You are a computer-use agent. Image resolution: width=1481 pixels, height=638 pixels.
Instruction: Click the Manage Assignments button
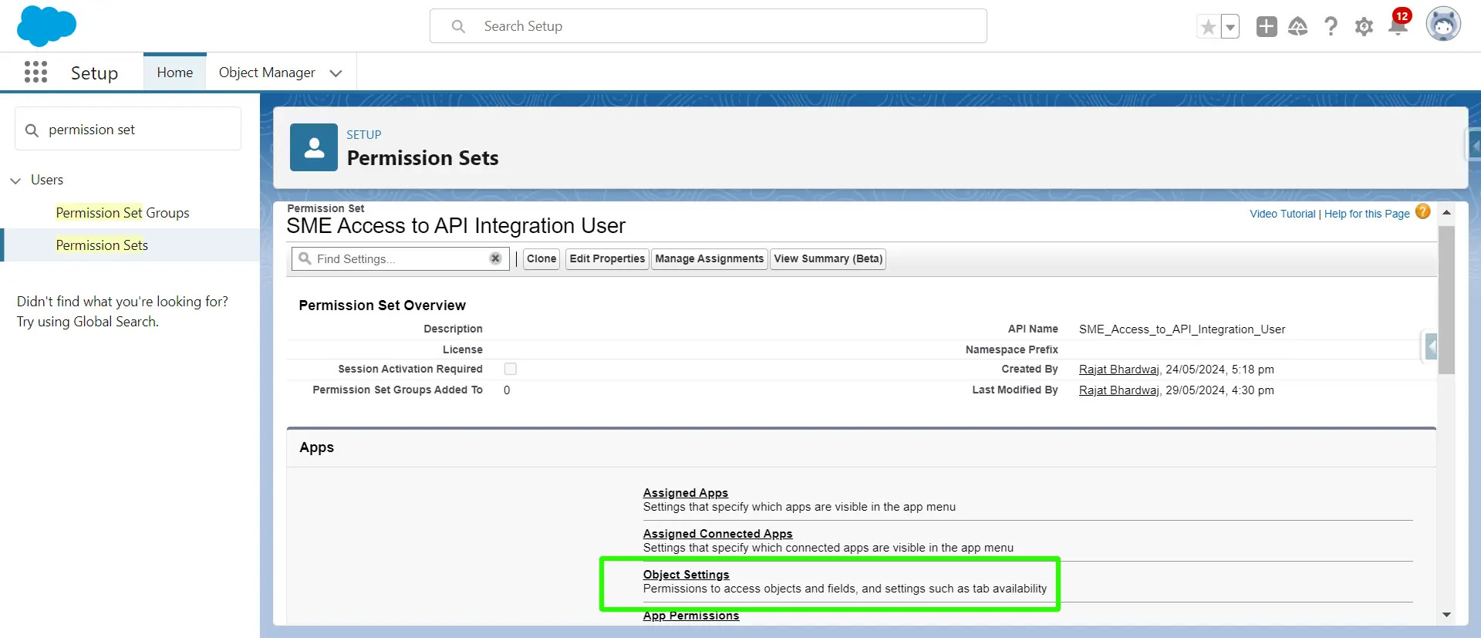tap(709, 259)
